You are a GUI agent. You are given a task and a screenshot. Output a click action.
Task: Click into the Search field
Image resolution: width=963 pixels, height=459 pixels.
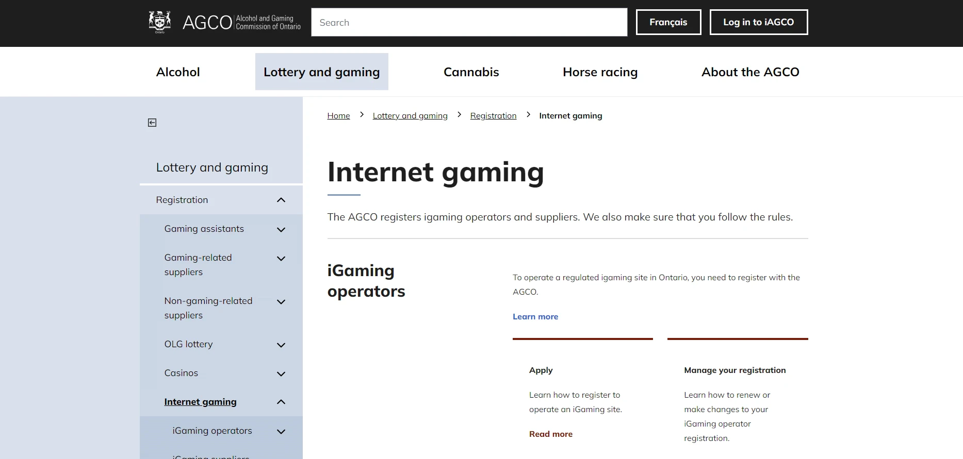click(x=469, y=22)
